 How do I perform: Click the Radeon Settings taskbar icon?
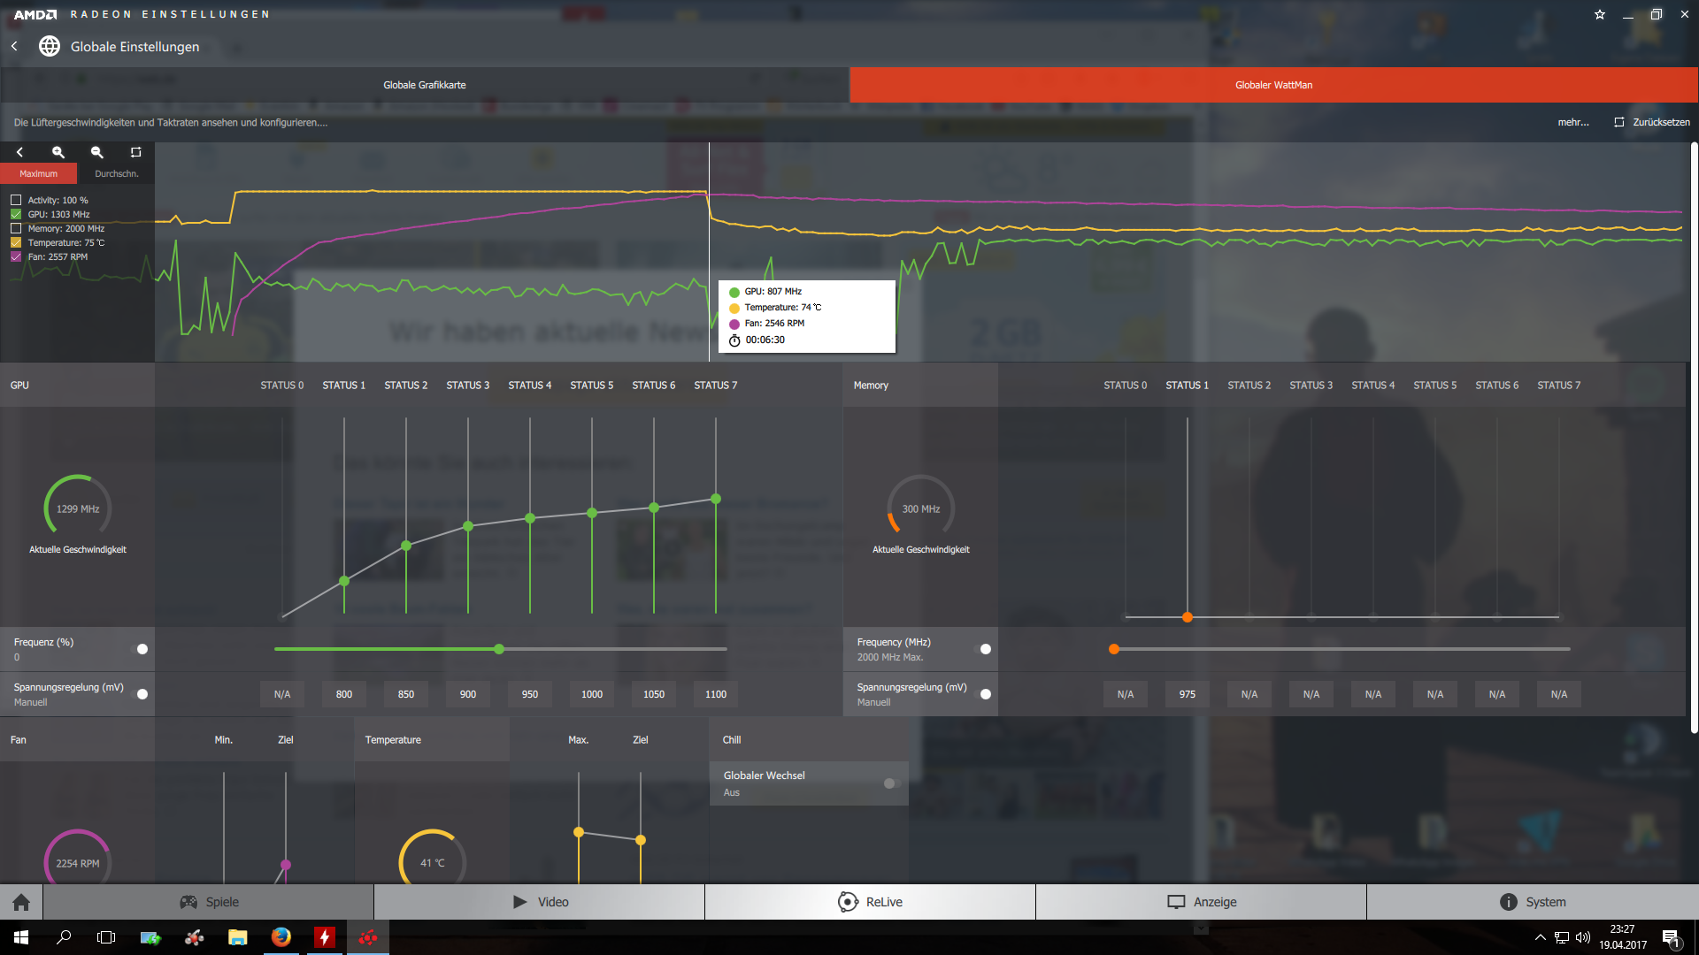point(368,937)
